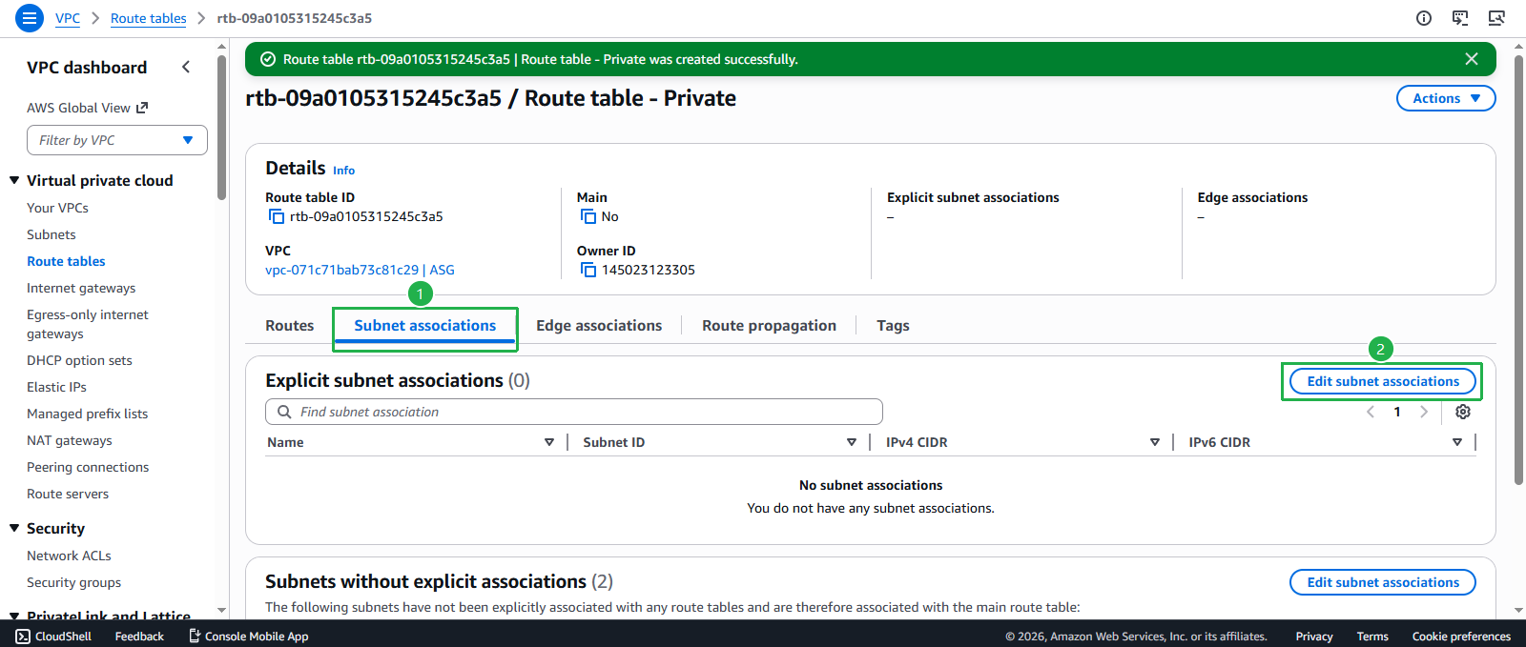Go to next page of associations
This screenshot has height=647, width=1526.
(1424, 412)
